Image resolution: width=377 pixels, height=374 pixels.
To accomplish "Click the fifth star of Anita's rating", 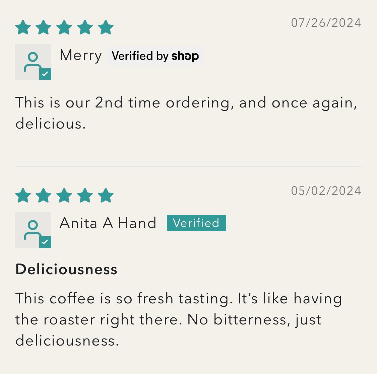I will click(106, 196).
